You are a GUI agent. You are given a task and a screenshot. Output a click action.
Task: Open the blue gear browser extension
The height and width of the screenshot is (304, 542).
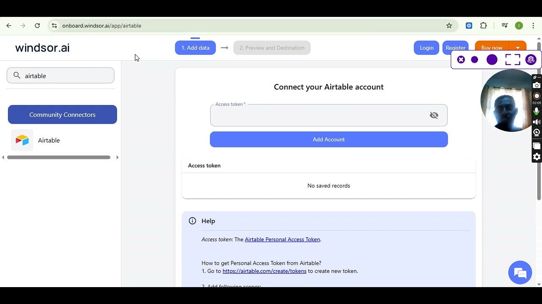point(469,26)
